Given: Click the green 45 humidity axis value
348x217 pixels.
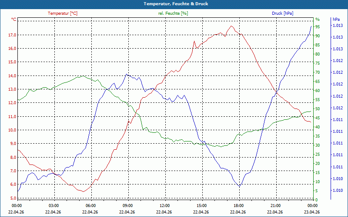Looking at the screenshot, I should coord(318,118).
